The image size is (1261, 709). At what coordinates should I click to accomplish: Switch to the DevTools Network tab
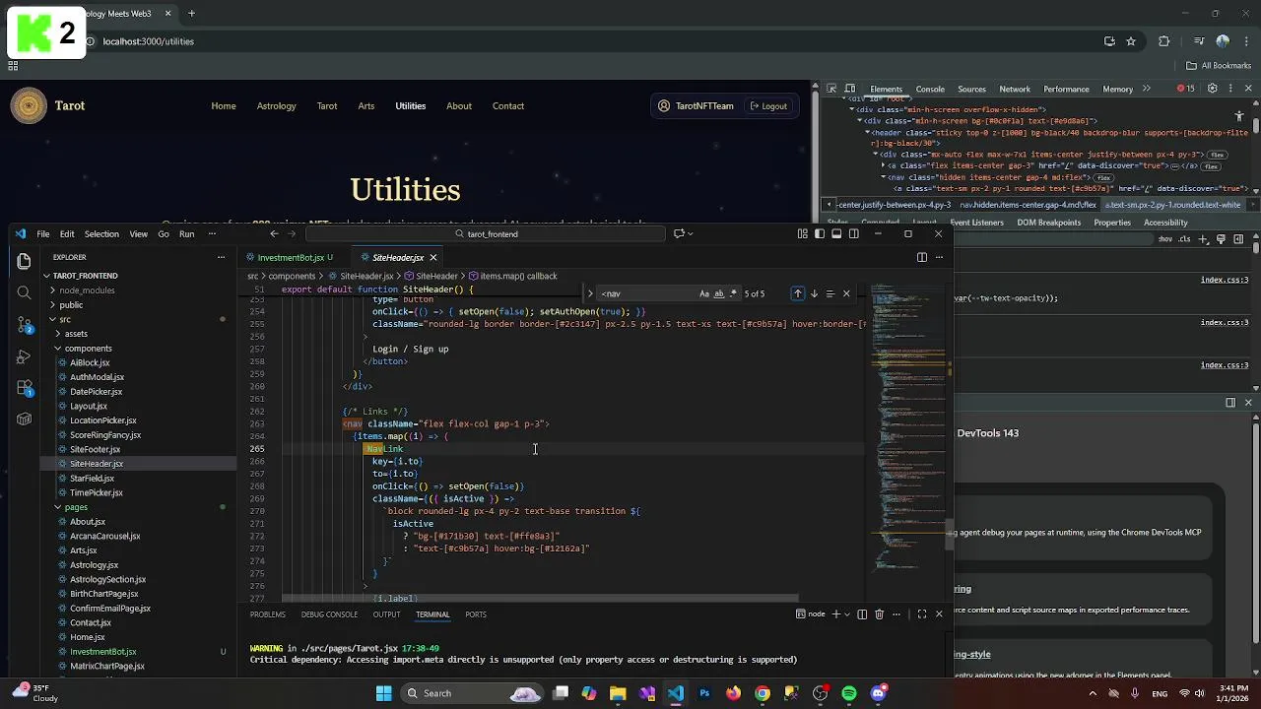tap(1015, 89)
